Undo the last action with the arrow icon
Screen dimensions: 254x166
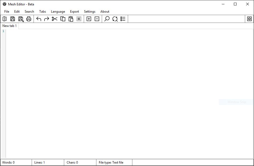[x=38, y=19]
